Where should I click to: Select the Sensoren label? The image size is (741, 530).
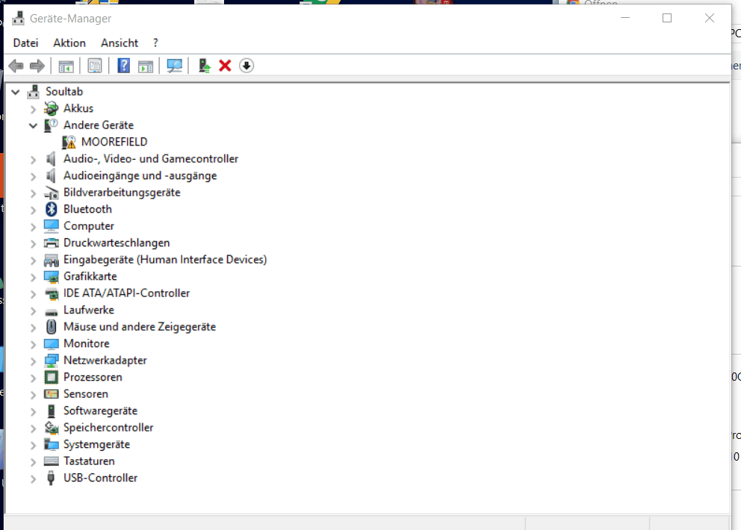(86, 394)
